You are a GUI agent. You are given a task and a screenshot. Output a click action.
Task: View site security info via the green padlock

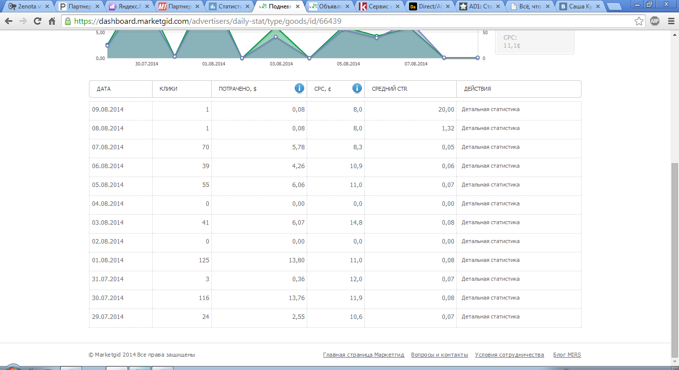click(68, 21)
